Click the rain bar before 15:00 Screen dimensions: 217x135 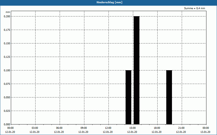coord(128,97)
